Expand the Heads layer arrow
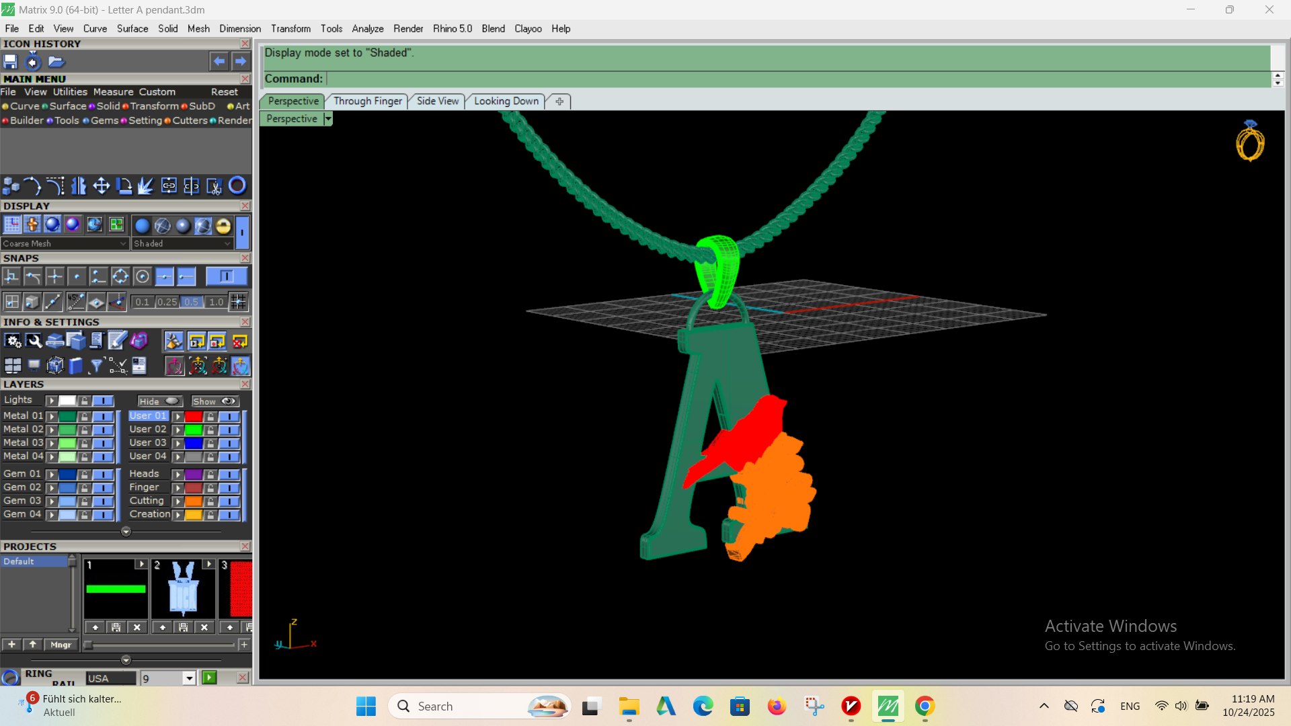Screen dimensions: 1291x726 [x=178, y=475]
